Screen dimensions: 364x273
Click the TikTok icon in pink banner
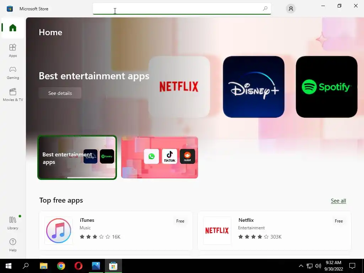point(170,156)
